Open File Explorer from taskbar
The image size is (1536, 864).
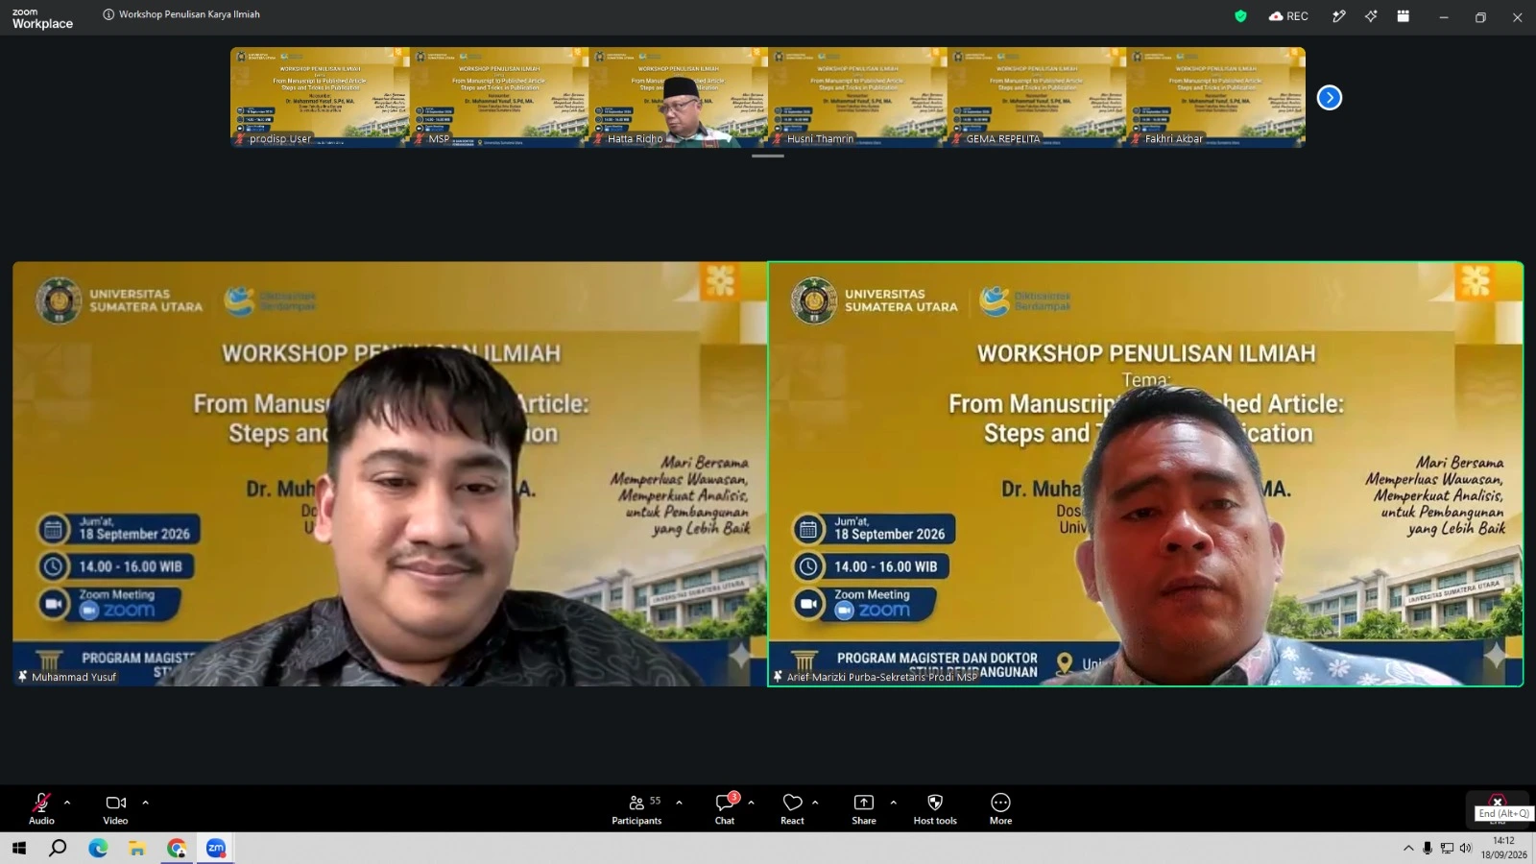[137, 848]
